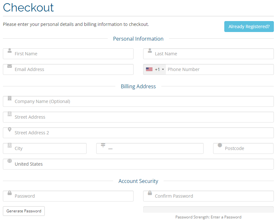Open the +1 phone country code dropdown

pos(155,69)
